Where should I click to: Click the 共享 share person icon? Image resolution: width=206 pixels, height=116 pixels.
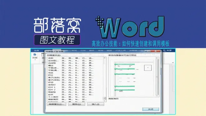point(164,50)
